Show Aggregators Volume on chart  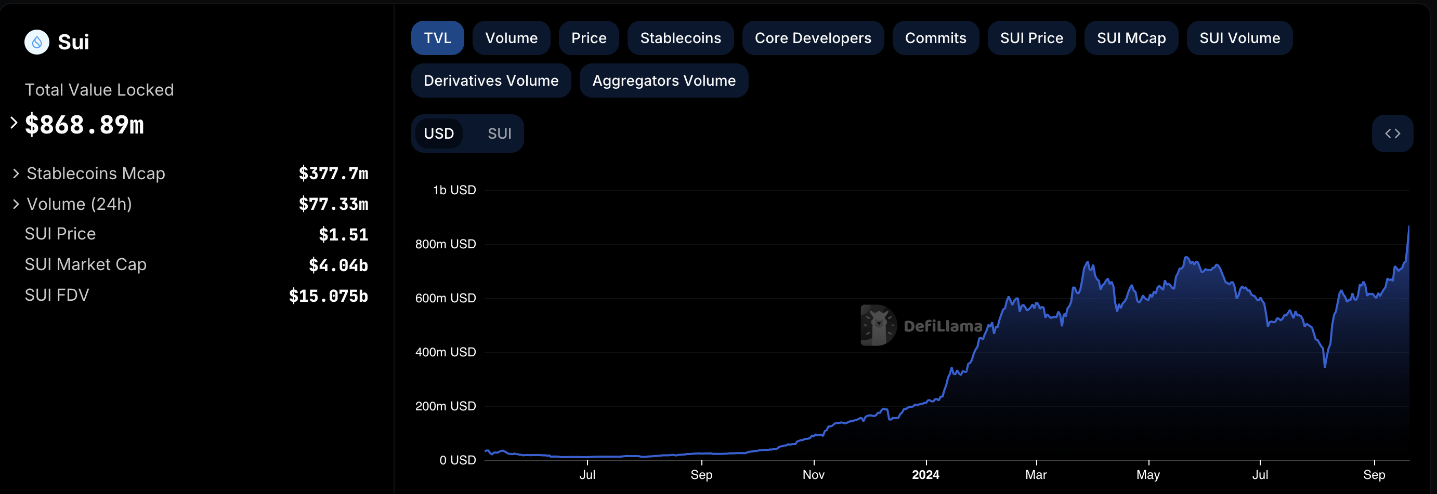[663, 81]
